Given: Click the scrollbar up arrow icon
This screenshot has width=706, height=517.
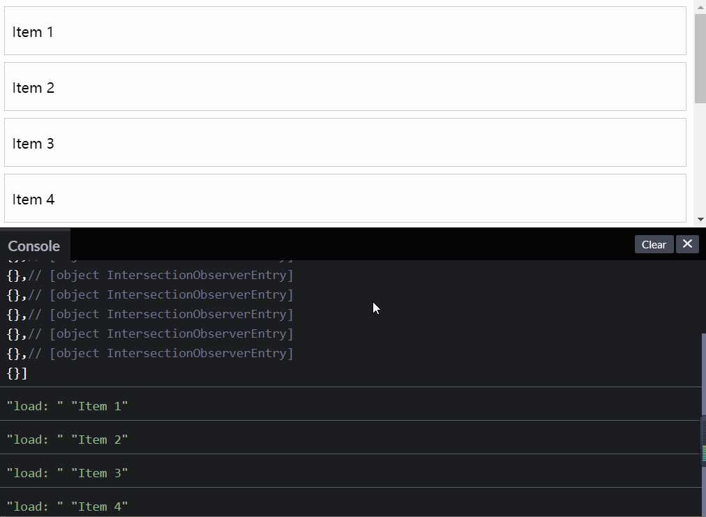Looking at the screenshot, I should point(700,7).
